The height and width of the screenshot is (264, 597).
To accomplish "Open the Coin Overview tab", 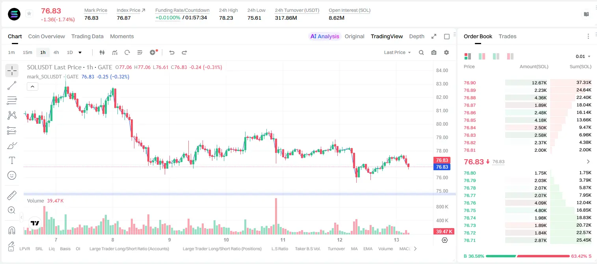I will point(46,36).
